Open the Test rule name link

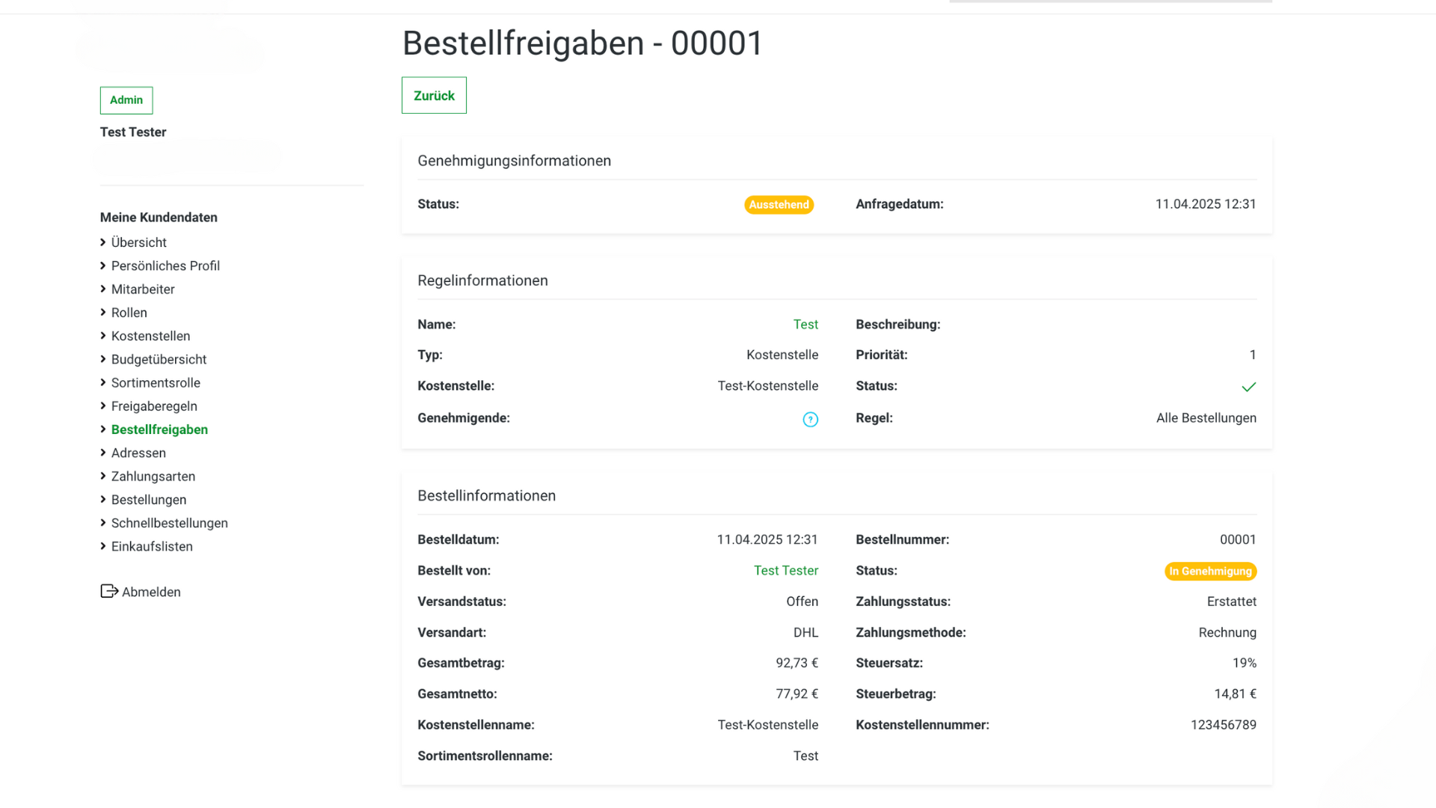pos(806,325)
